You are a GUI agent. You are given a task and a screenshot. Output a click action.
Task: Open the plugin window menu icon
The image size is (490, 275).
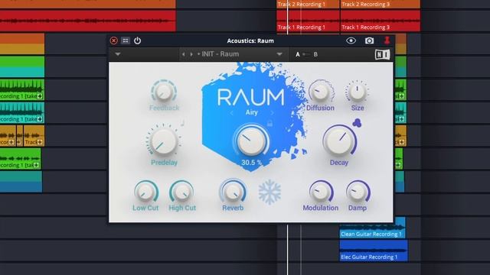126,40
